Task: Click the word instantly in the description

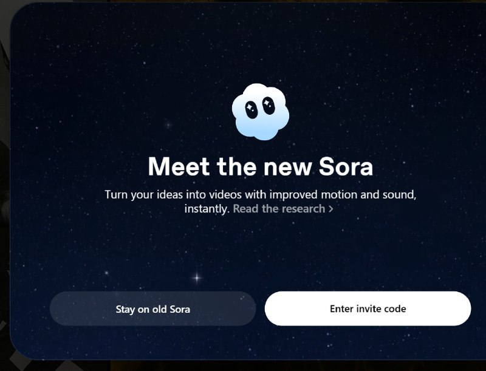Action: (x=207, y=209)
